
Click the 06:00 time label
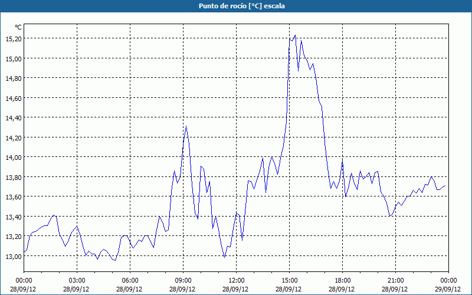[x=130, y=280]
